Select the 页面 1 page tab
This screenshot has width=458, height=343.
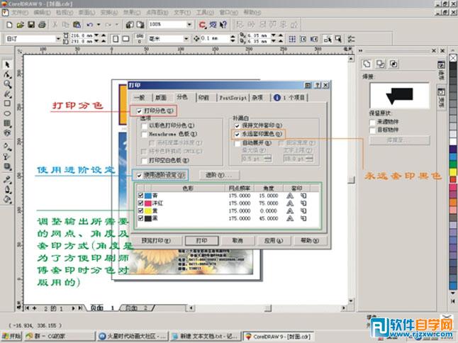point(101,308)
